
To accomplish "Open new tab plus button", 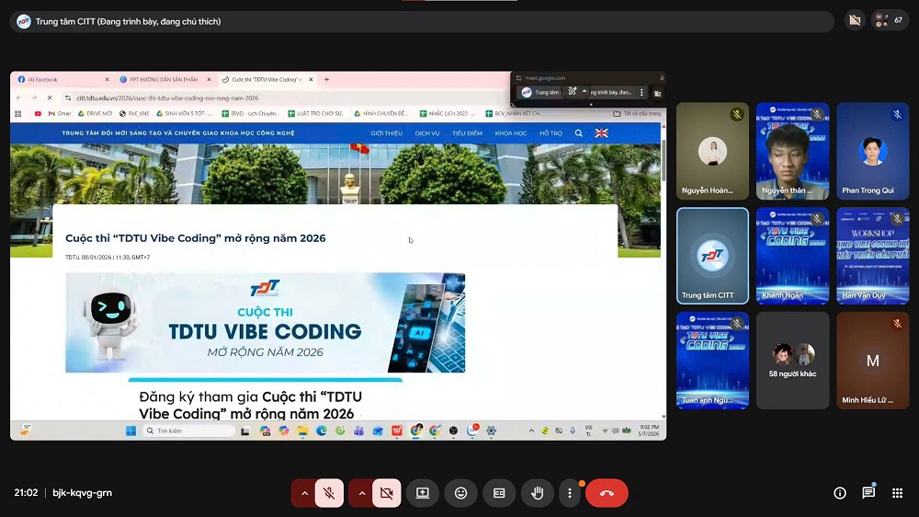I will 326,79.
